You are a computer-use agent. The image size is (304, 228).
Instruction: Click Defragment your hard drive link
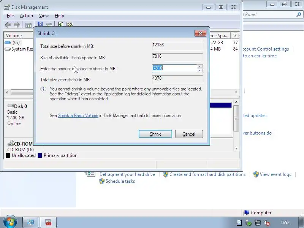[x=127, y=174]
